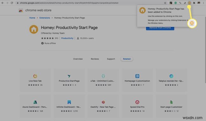Open the Productive StartPage bird icon
The width and height of the screenshot is (206, 121).
[69, 76]
